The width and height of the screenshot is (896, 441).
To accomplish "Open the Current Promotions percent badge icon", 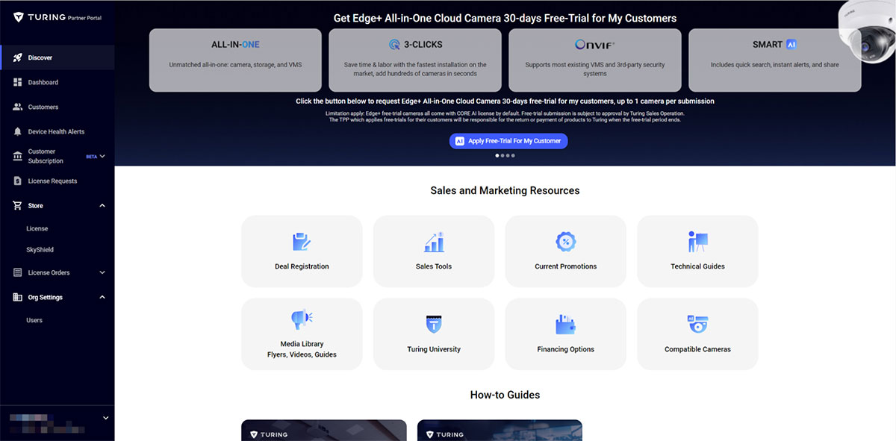I will tap(566, 242).
